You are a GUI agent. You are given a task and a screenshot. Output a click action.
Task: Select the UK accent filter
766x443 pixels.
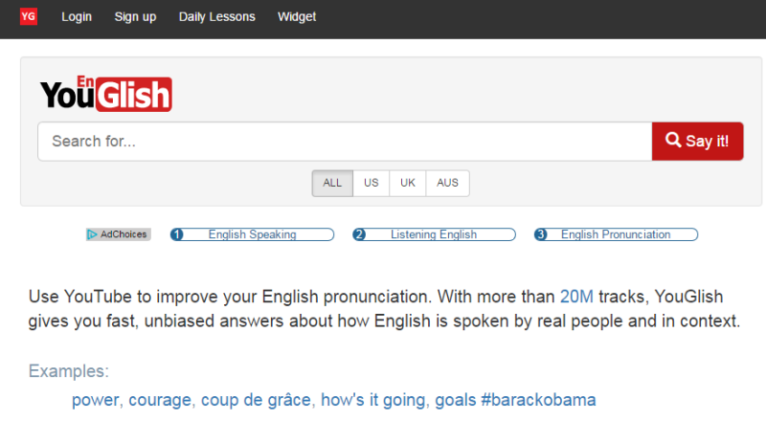pyautogui.click(x=408, y=183)
